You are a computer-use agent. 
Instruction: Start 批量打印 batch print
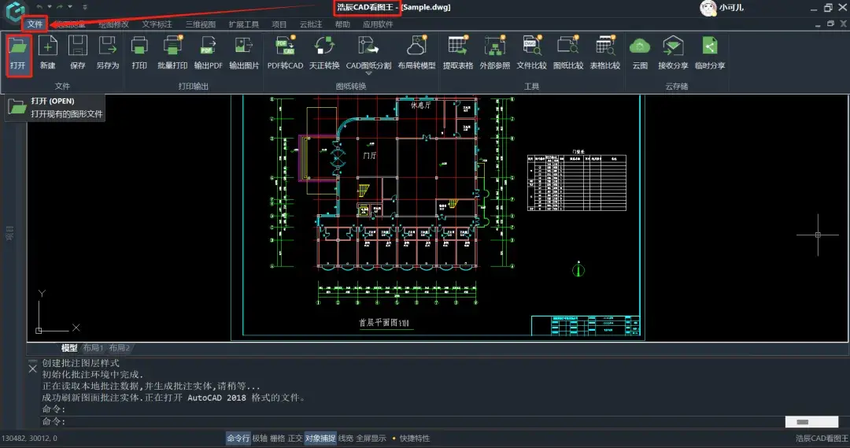[172, 54]
